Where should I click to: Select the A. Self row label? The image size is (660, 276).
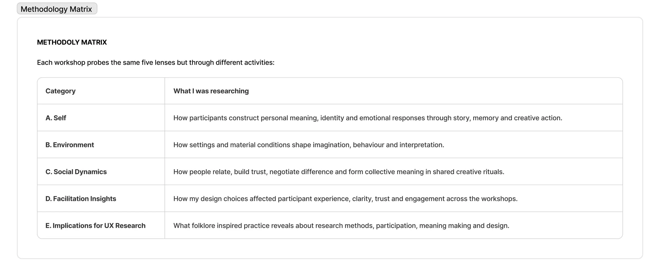(56, 118)
